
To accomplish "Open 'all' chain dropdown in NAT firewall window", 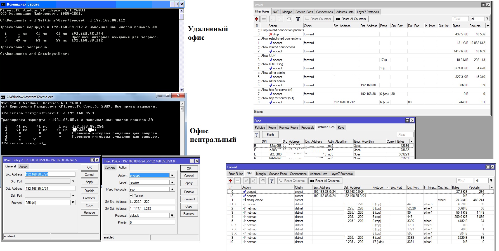I will (491, 181).
